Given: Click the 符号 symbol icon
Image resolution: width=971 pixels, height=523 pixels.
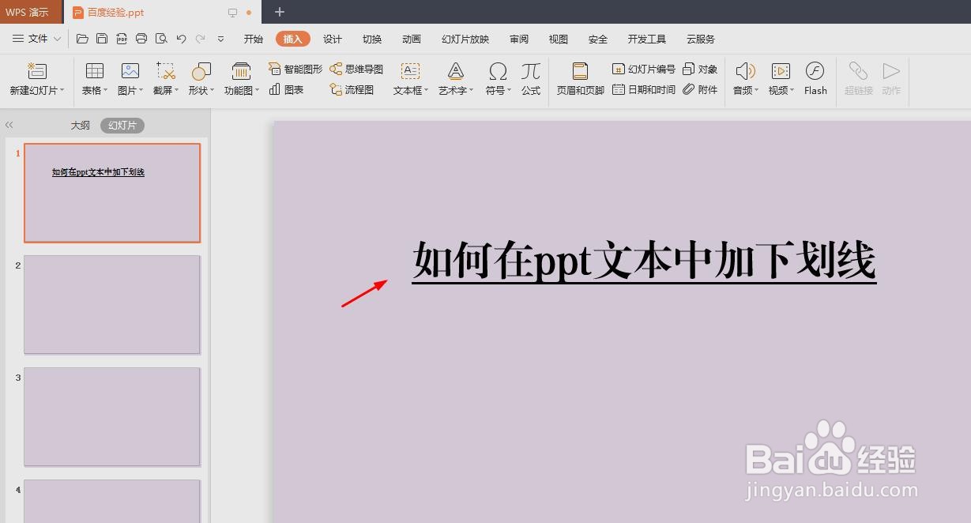Looking at the screenshot, I should (498, 71).
